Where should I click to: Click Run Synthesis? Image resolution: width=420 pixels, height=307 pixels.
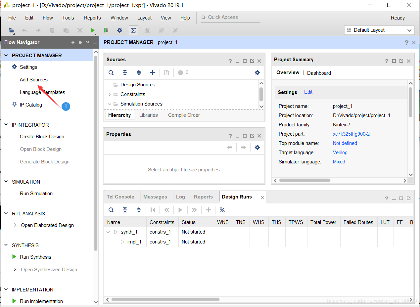(35, 257)
